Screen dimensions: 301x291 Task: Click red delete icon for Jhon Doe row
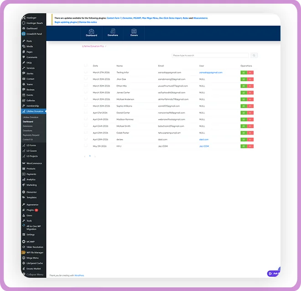coord(250,79)
